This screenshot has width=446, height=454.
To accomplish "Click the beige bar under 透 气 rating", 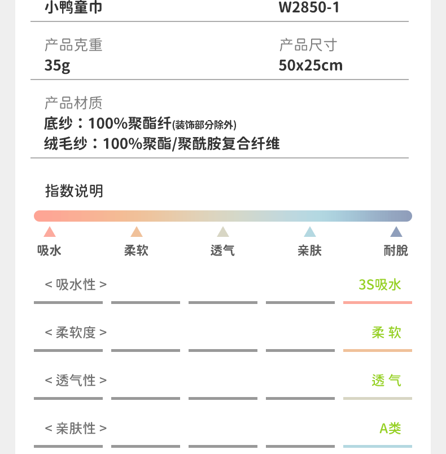I will (x=377, y=399).
